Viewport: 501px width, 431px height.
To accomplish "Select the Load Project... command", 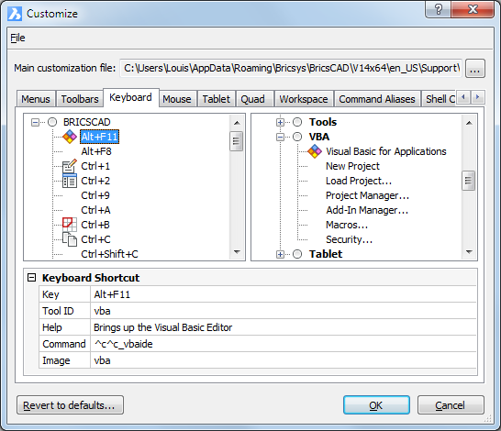I will pyautogui.click(x=359, y=181).
